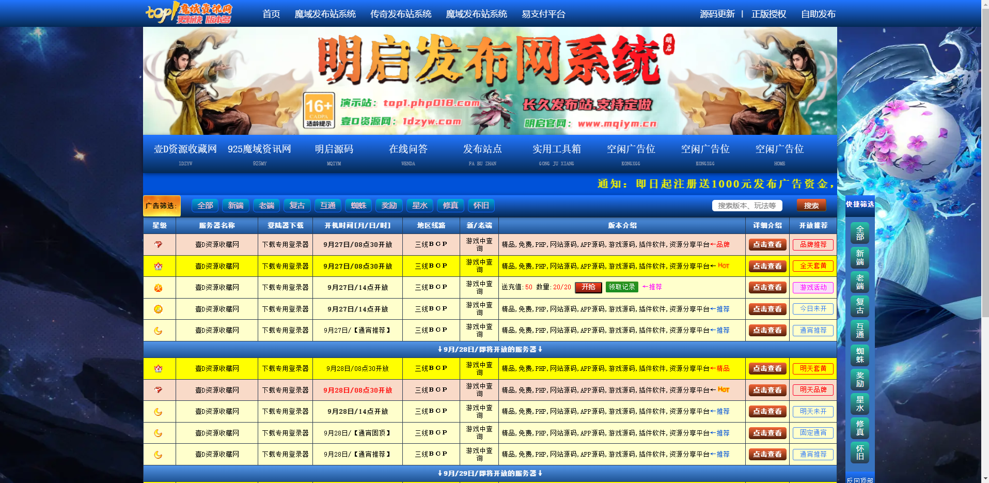Click the moon icon in 固定通宵 row
The height and width of the screenshot is (483, 989).
click(159, 433)
